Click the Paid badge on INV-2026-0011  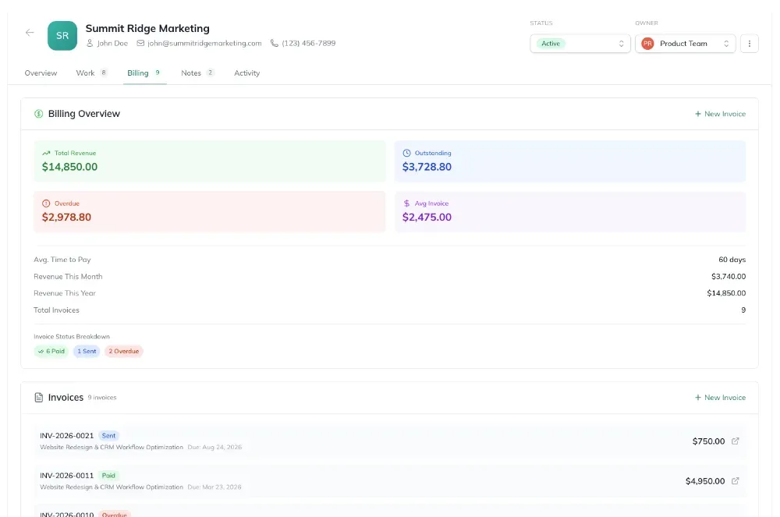108,475
